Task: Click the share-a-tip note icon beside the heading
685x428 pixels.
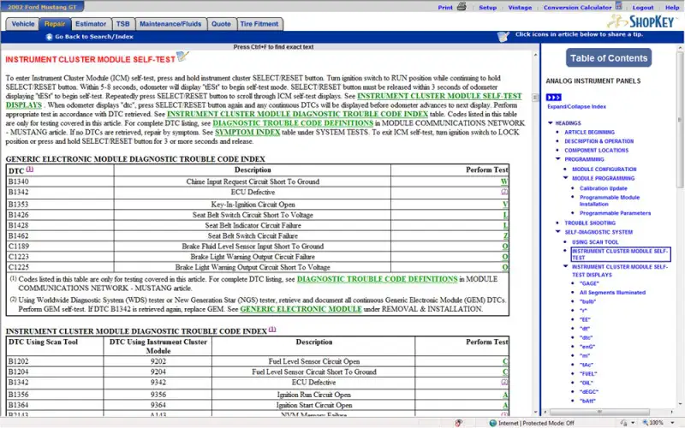Action: coord(182,56)
